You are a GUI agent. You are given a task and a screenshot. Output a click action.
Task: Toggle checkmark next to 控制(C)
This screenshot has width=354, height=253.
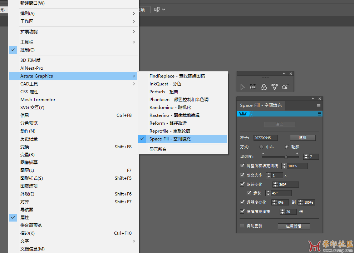[13, 50]
